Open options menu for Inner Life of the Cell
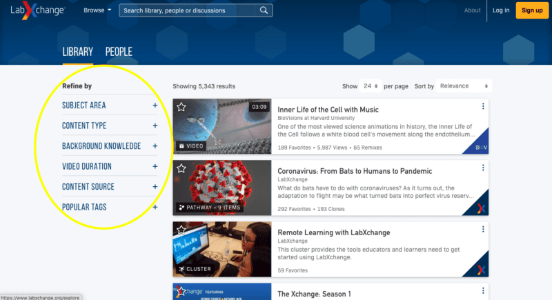The height and width of the screenshot is (300, 552). 483,106
